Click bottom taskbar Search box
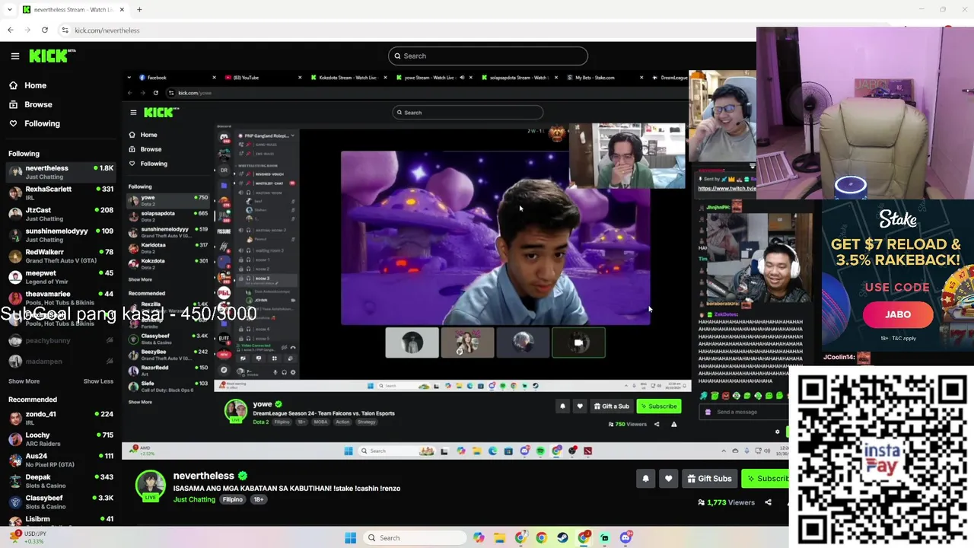Image resolution: width=974 pixels, height=548 pixels. point(413,537)
